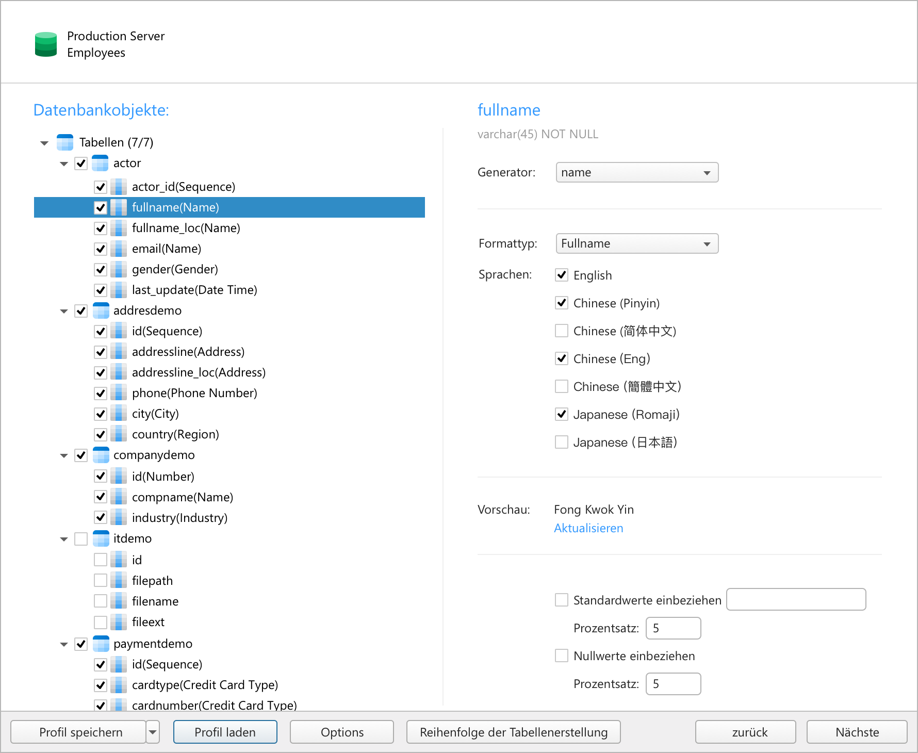The image size is (918, 753).
Task: Click column icon beside id(Number)
Action: [x=119, y=477]
